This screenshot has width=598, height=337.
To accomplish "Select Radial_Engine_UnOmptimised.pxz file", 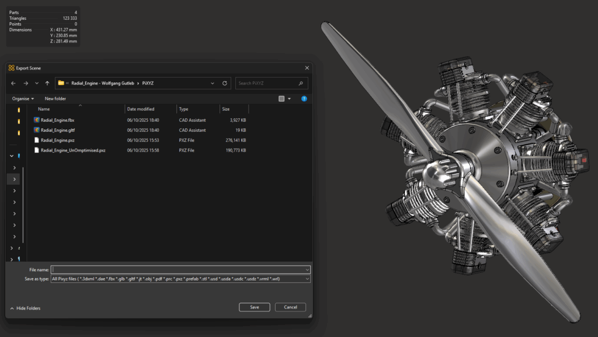I will click(73, 150).
